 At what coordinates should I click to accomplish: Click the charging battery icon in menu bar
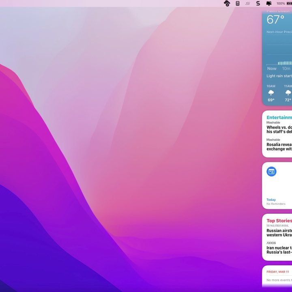(x=289, y=4)
